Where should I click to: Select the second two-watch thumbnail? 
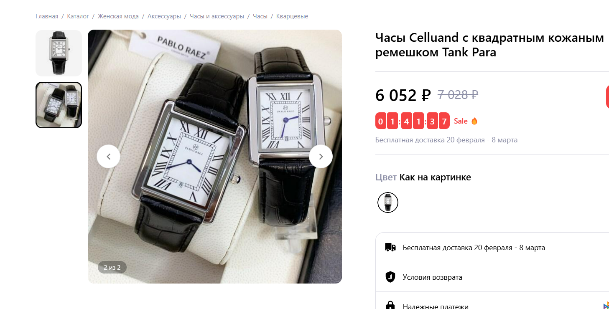[x=59, y=105]
